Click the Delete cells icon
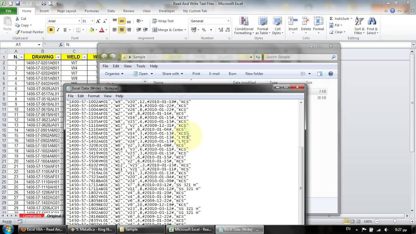 click(x=306, y=21)
